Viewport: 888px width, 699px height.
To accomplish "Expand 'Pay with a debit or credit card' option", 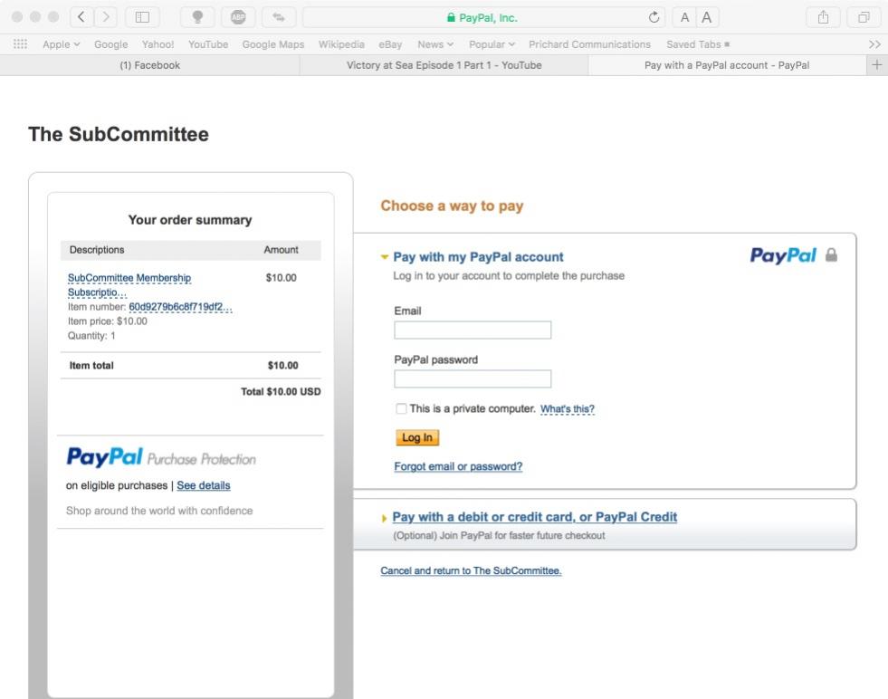I will click(534, 517).
